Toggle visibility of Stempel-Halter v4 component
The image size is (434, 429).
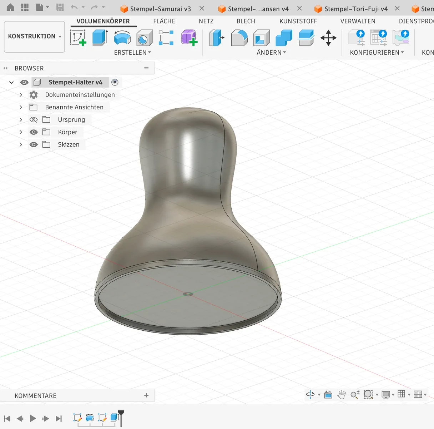point(24,82)
